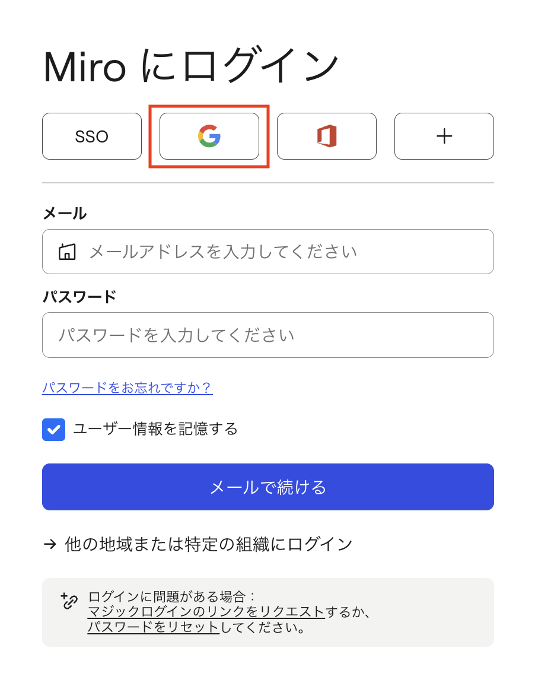The image size is (535, 686).
Task: Click the building icon inside the email field
Action: coord(68,251)
